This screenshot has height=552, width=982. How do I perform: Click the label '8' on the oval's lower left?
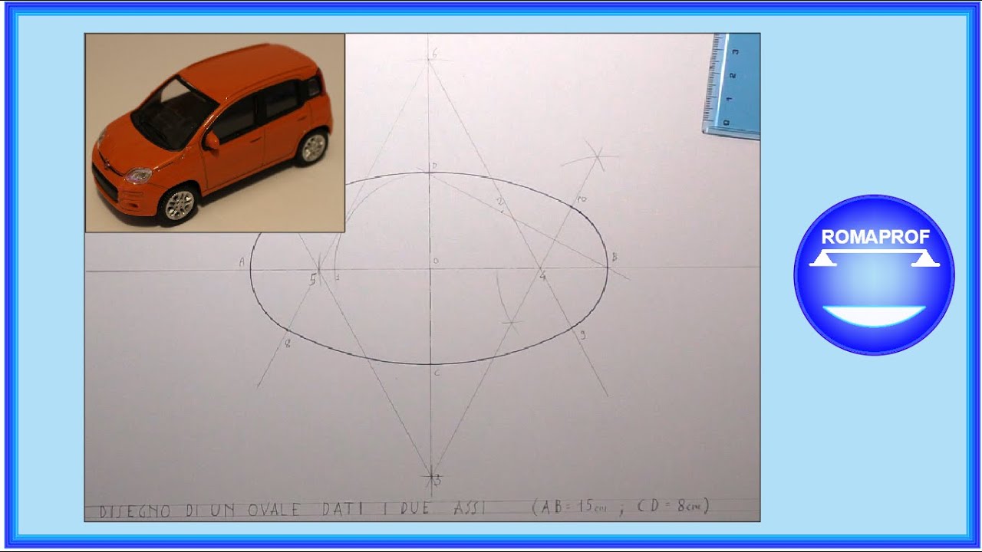(x=288, y=344)
